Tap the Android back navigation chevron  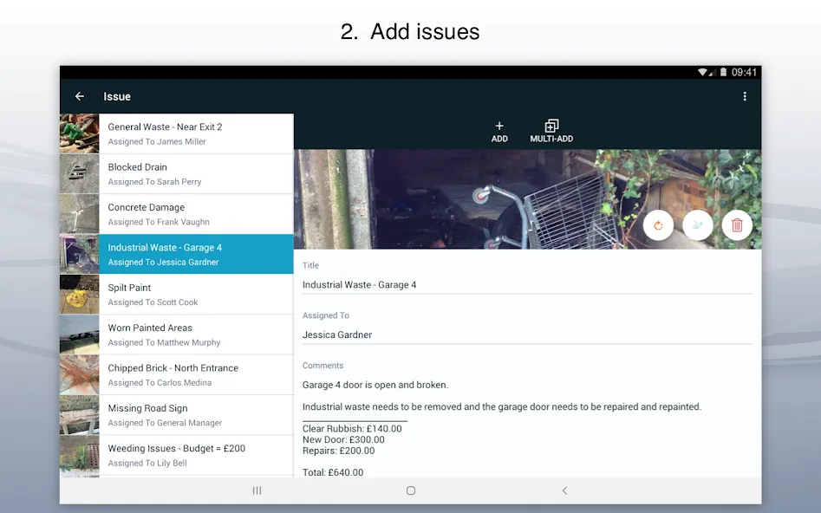[x=564, y=490]
